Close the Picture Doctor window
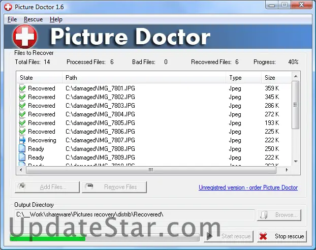Viewport: 316px width, 250px height. [301, 5]
